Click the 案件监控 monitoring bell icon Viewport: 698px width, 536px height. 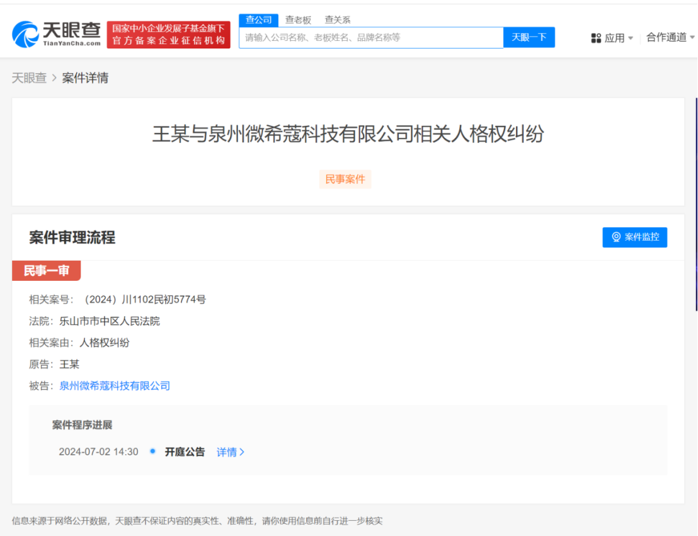tap(616, 237)
